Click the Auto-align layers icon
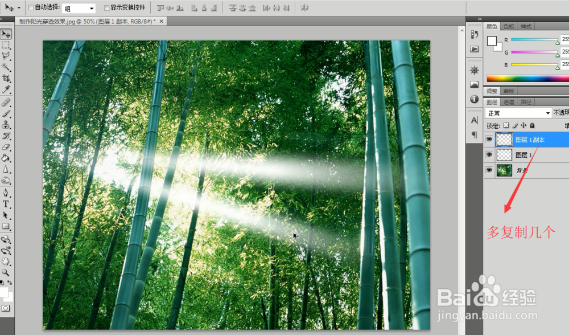Viewport: 569px width, 335px height. click(304, 7)
